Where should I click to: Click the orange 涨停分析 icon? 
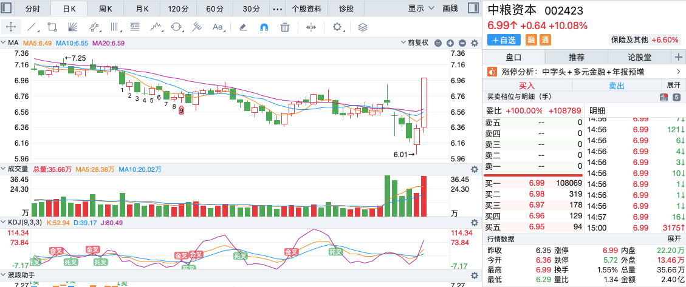492,71
